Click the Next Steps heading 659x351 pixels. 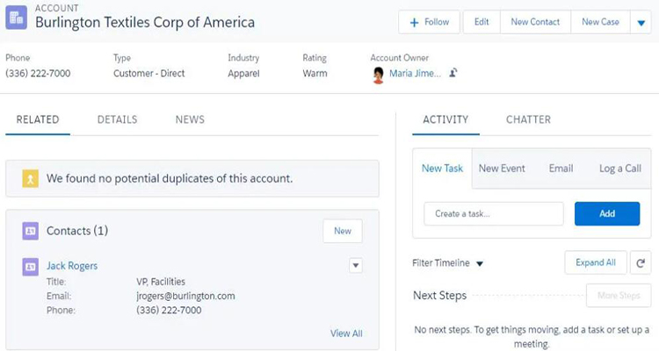[439, 296]
